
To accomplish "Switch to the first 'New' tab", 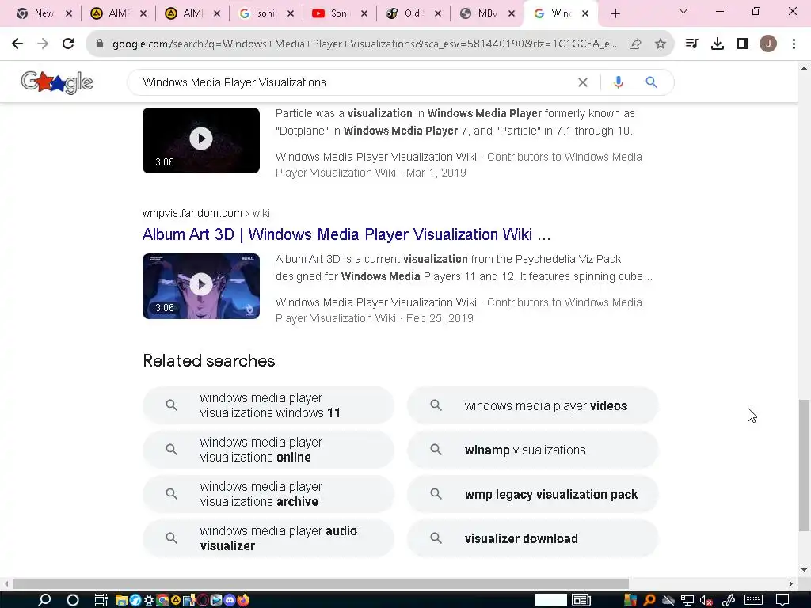I will tap(44, 14).
